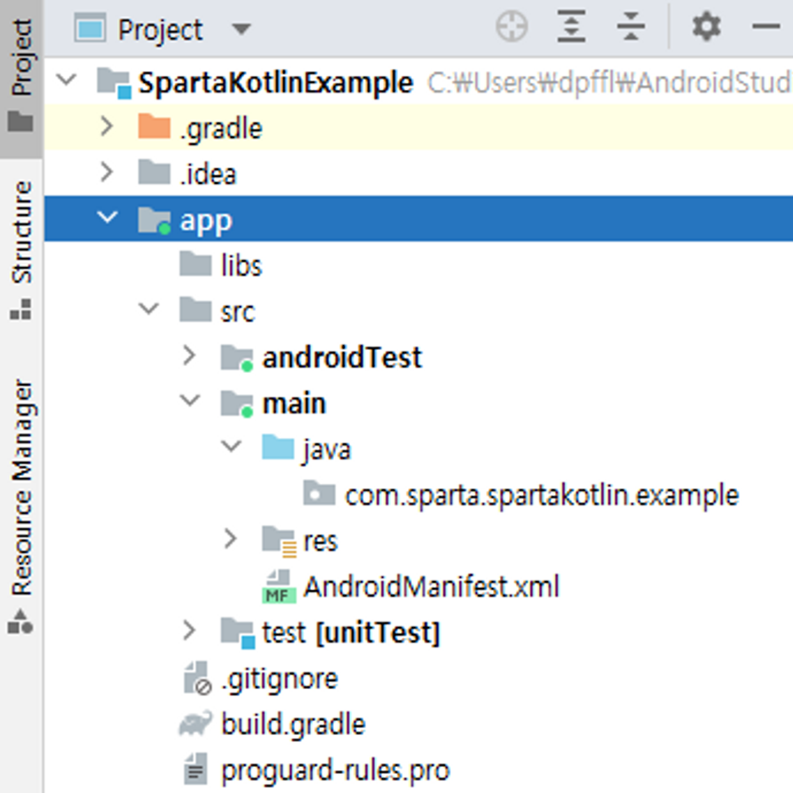Collapse the src folder
The width and height of the screenshot is (793, 793).
(x=149, y=309)
